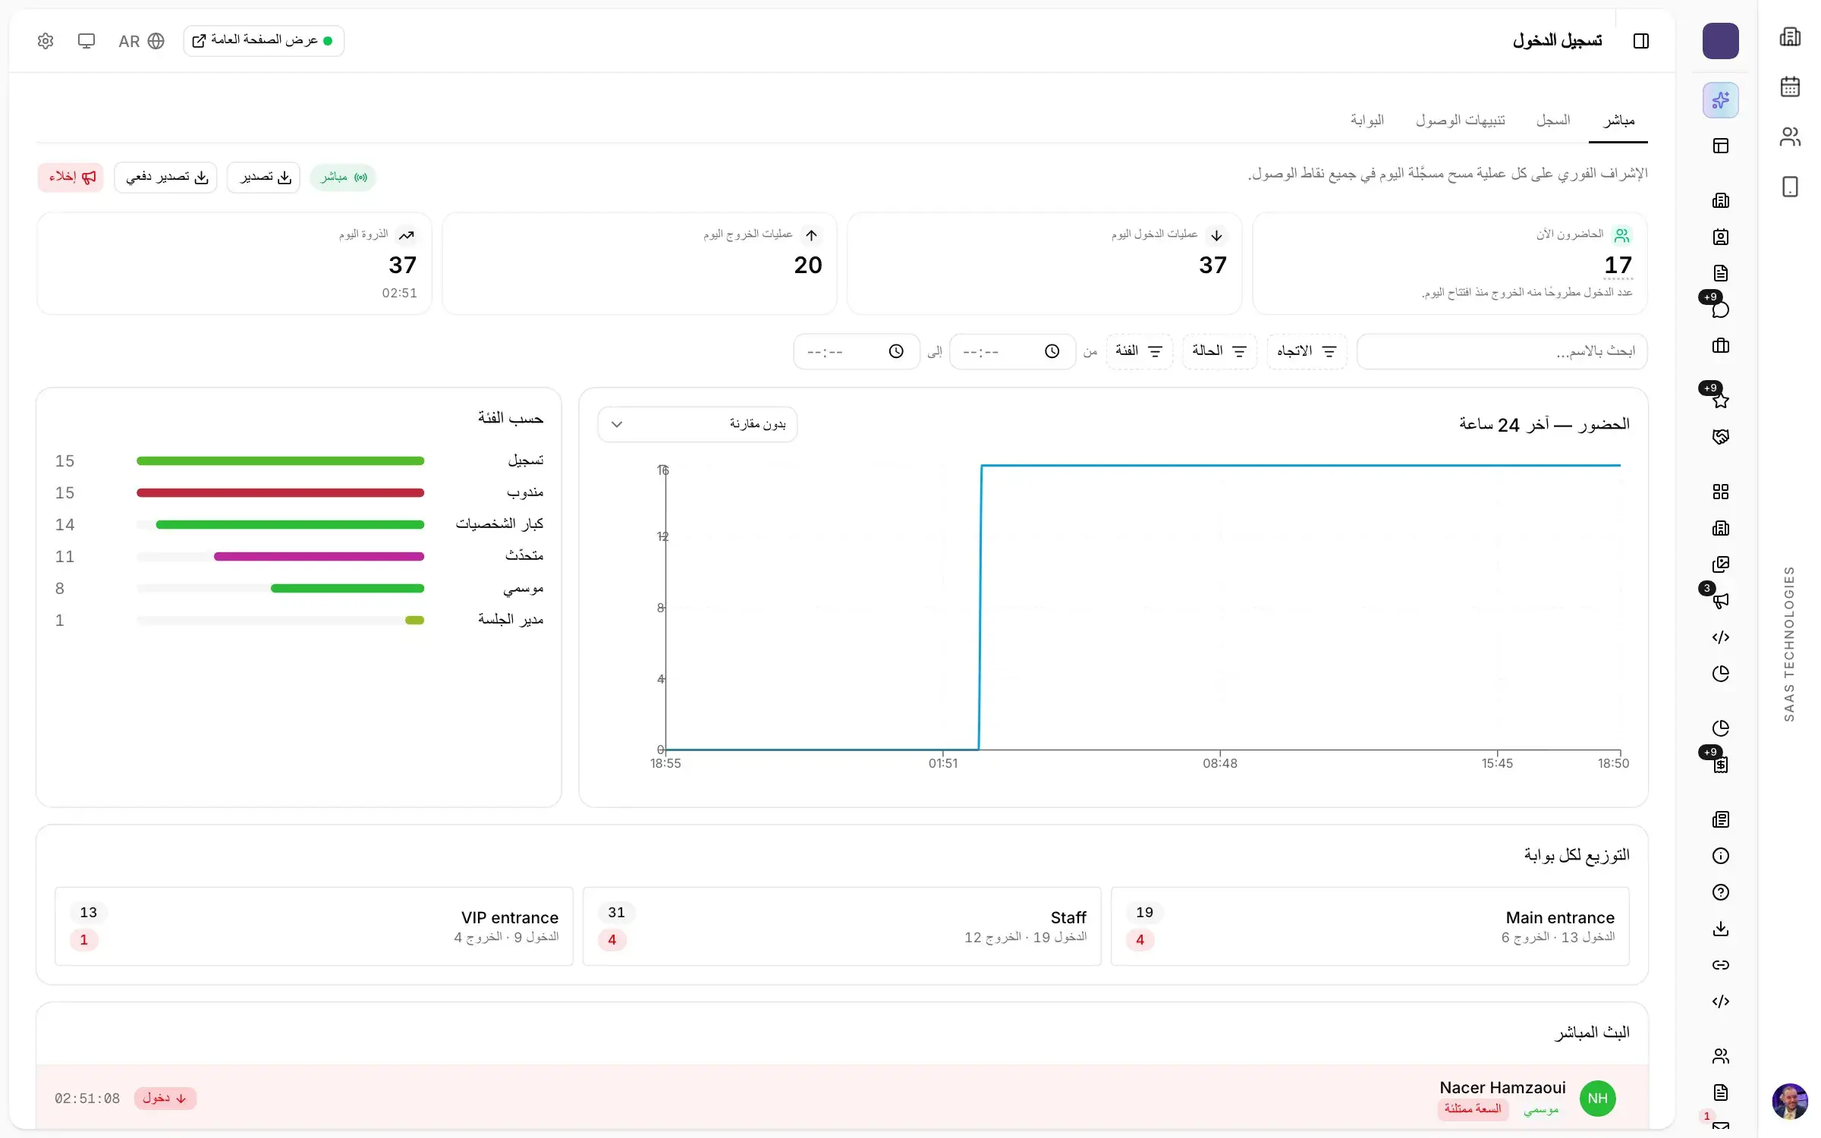Open the 'بدون مقارنة' comparison dropdown
The height and width of the screenshot is (1138, 1821).
tap(697, 424)
